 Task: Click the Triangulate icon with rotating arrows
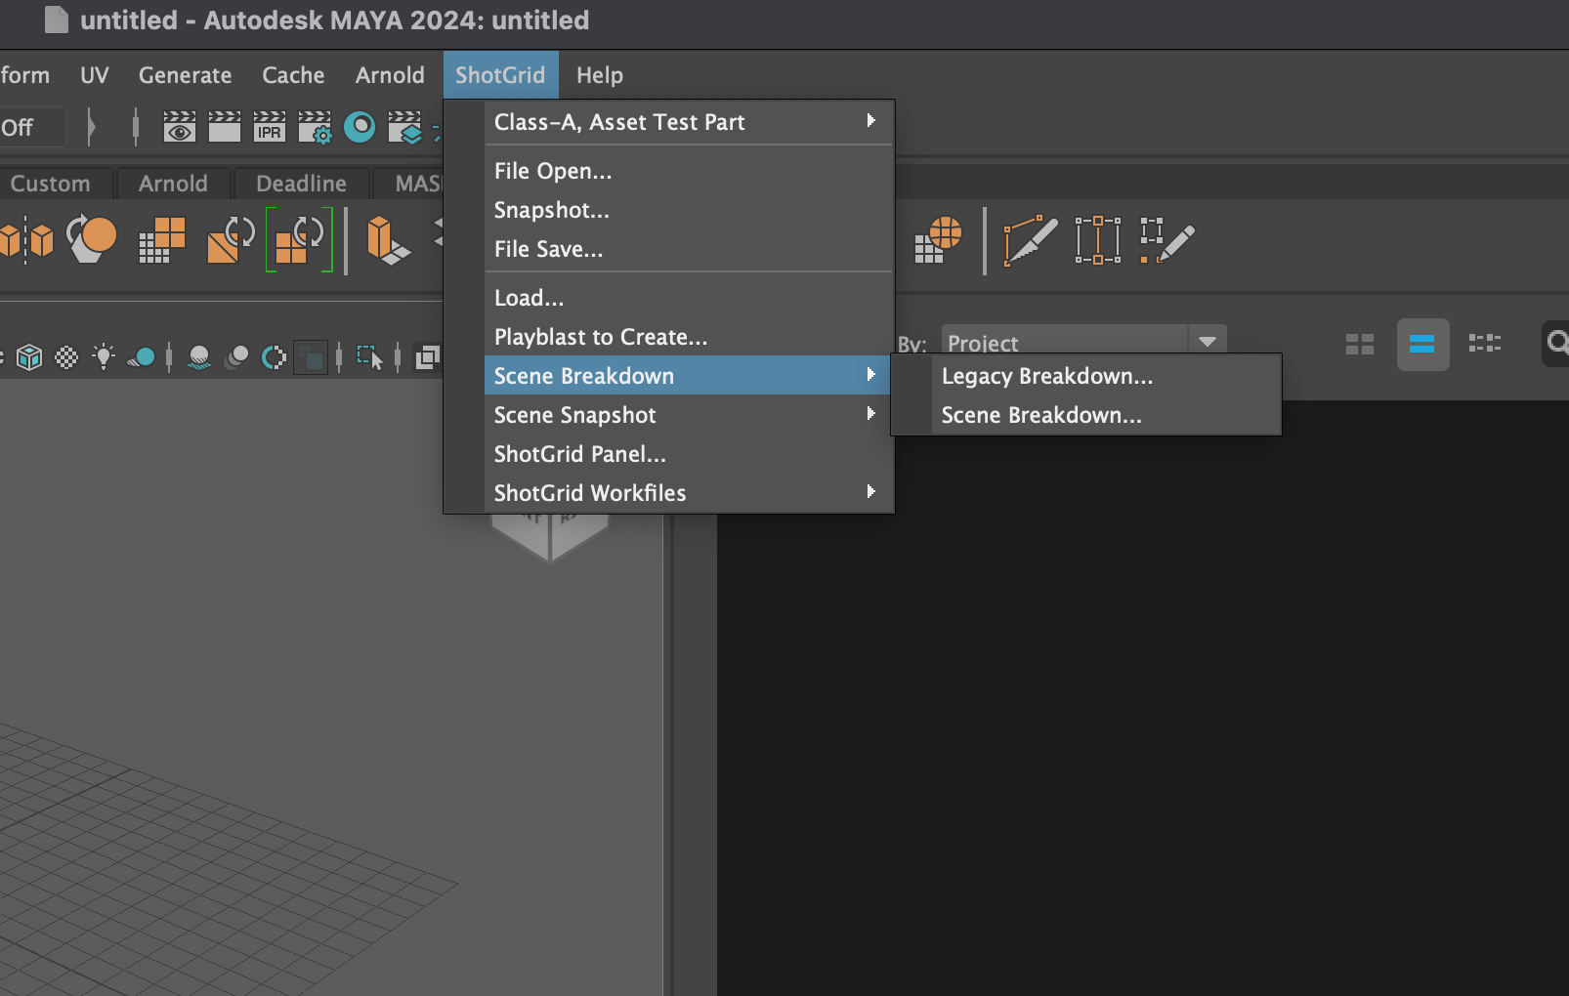(232, 240)
